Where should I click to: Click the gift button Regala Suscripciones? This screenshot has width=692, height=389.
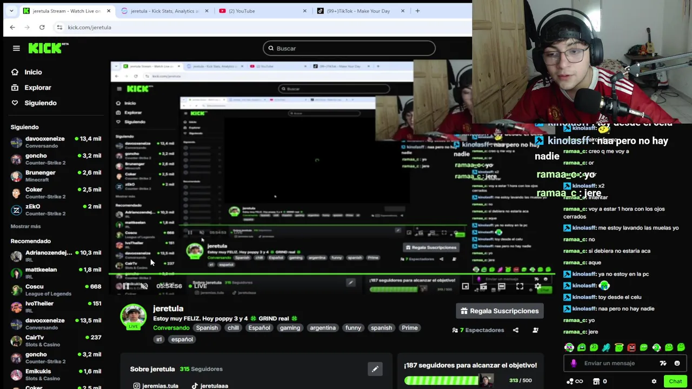pyautogui.click(x=500, y=311)
